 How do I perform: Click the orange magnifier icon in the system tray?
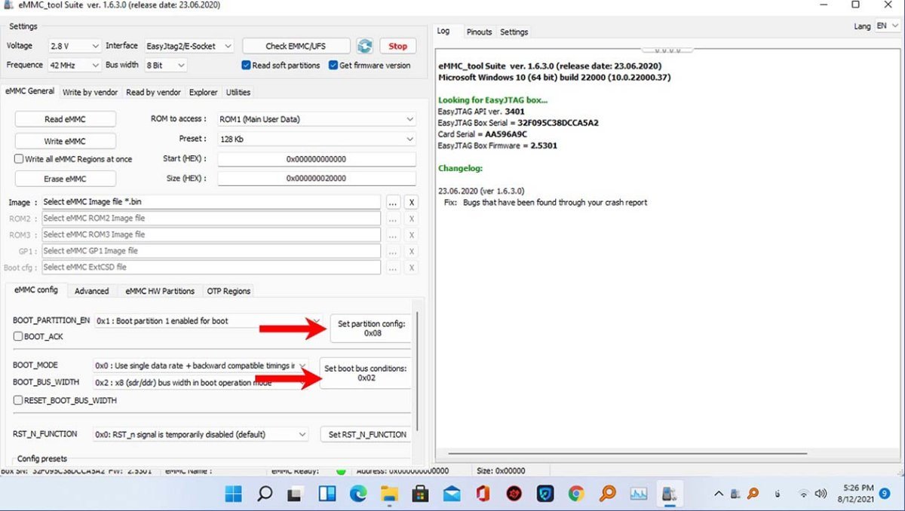point(752,494)
